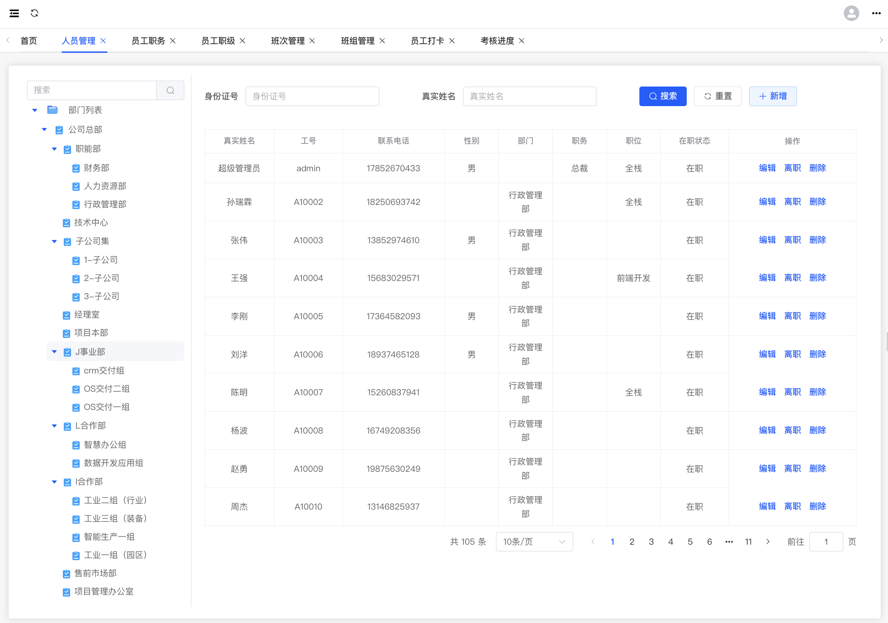The width and height of the screenshot is (888, 623).
Task: Focus the 身份证号 input field
Action: [x=312, y=96]
